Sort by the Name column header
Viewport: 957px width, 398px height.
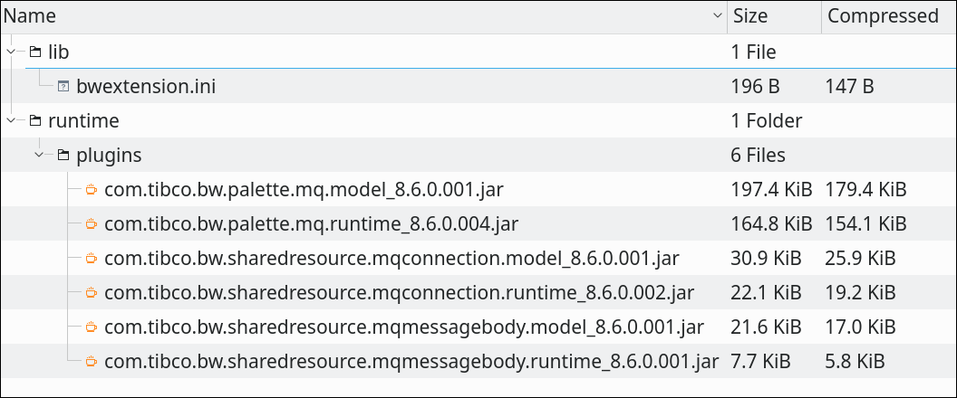[x=30, y=16]
